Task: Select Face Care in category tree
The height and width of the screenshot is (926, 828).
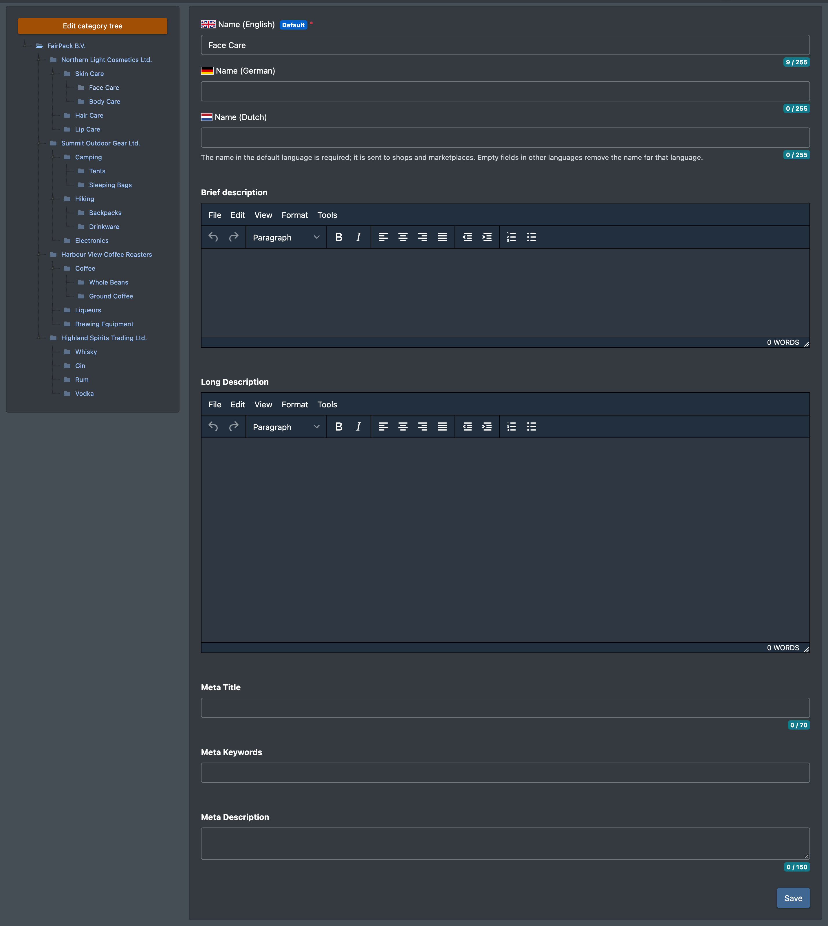Action: point(104,88)
